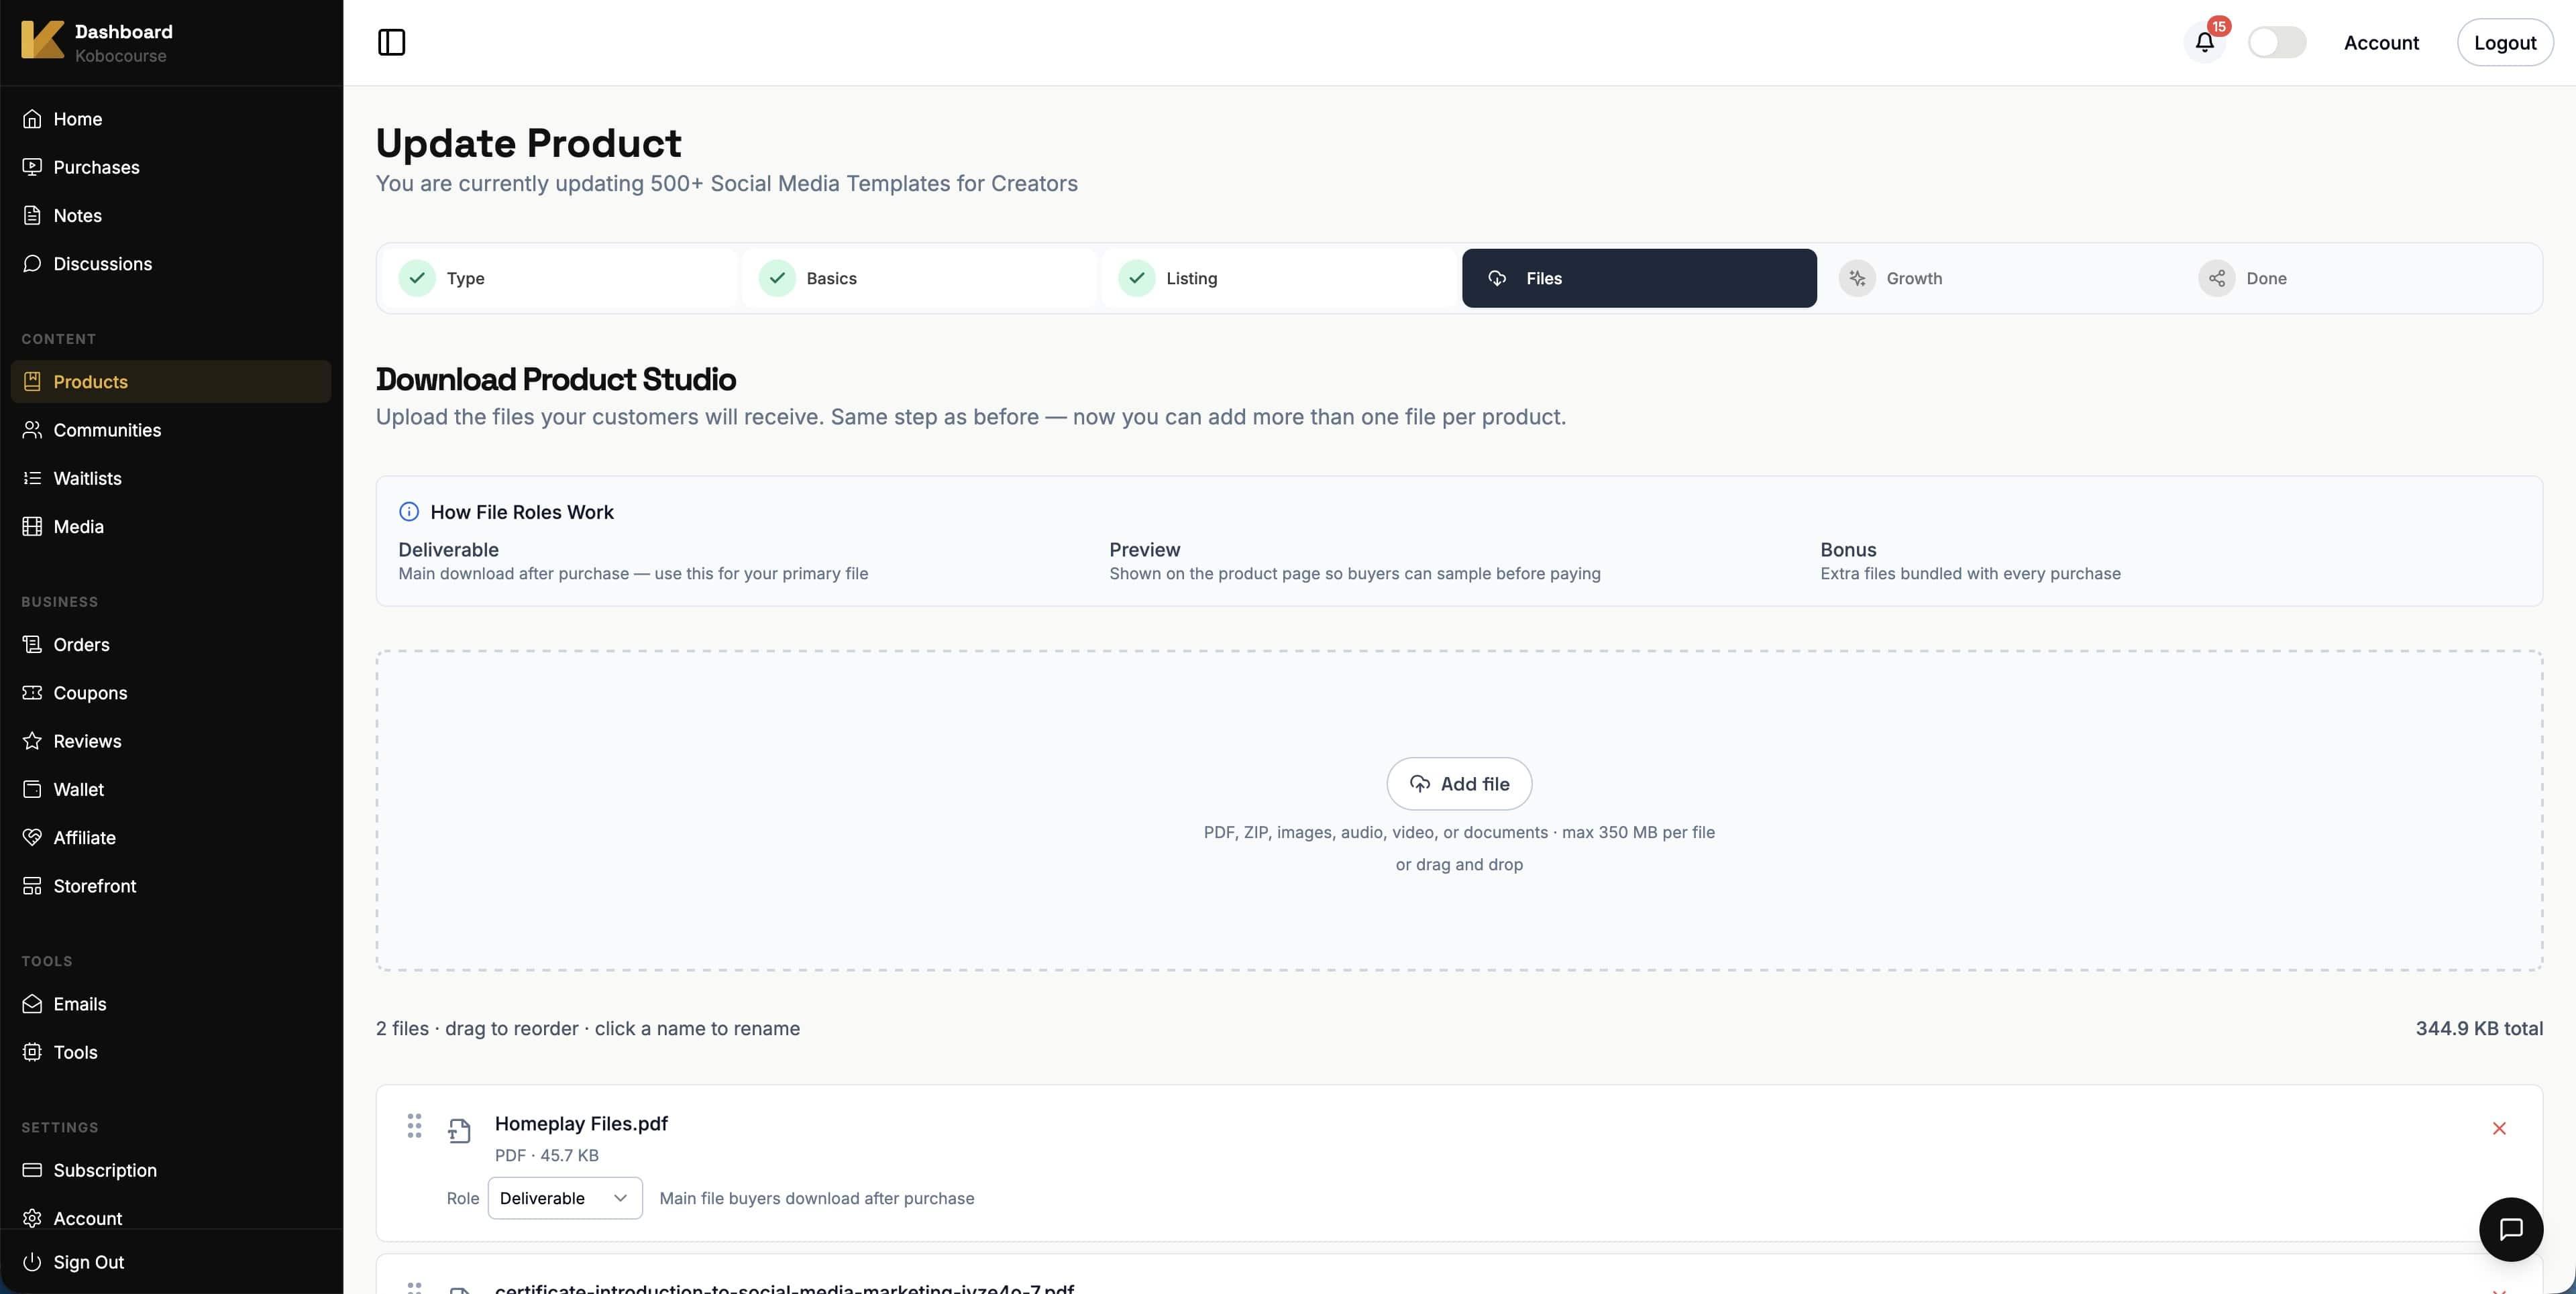The height and width of the screenshot is (1294, 2576).
Task: Click the Discussions bubble icon
Action: click(x=32, y=263)
